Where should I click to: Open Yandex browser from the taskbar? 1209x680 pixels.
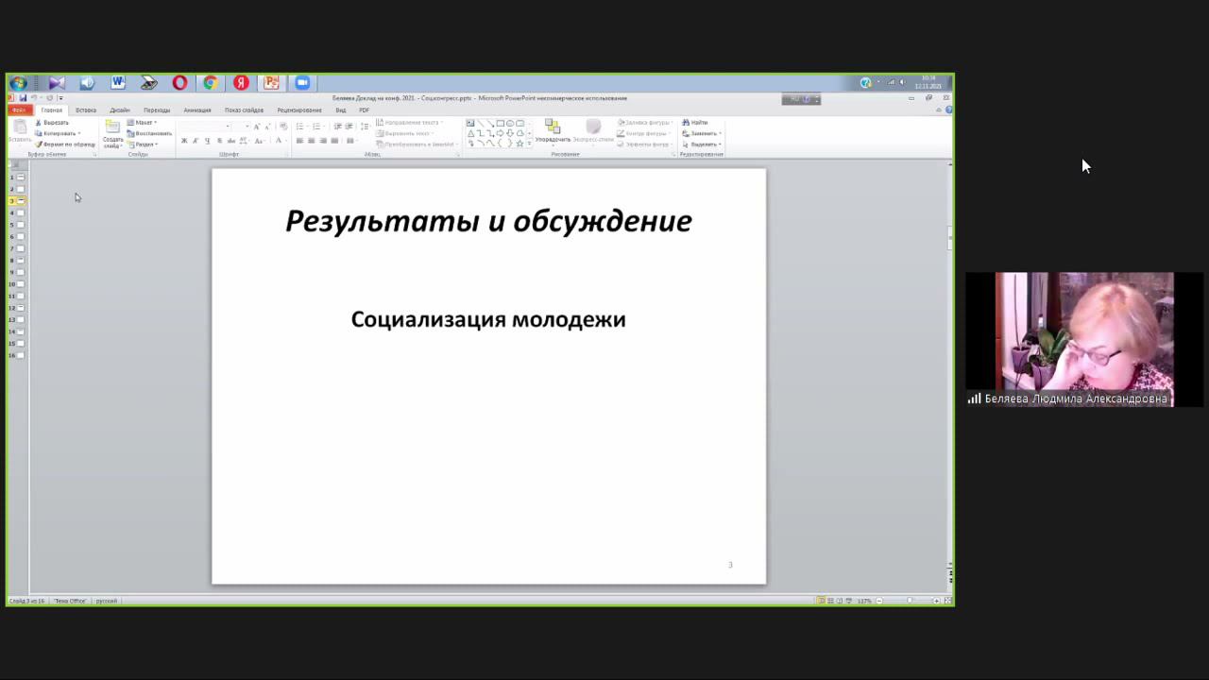coord(241,83)
